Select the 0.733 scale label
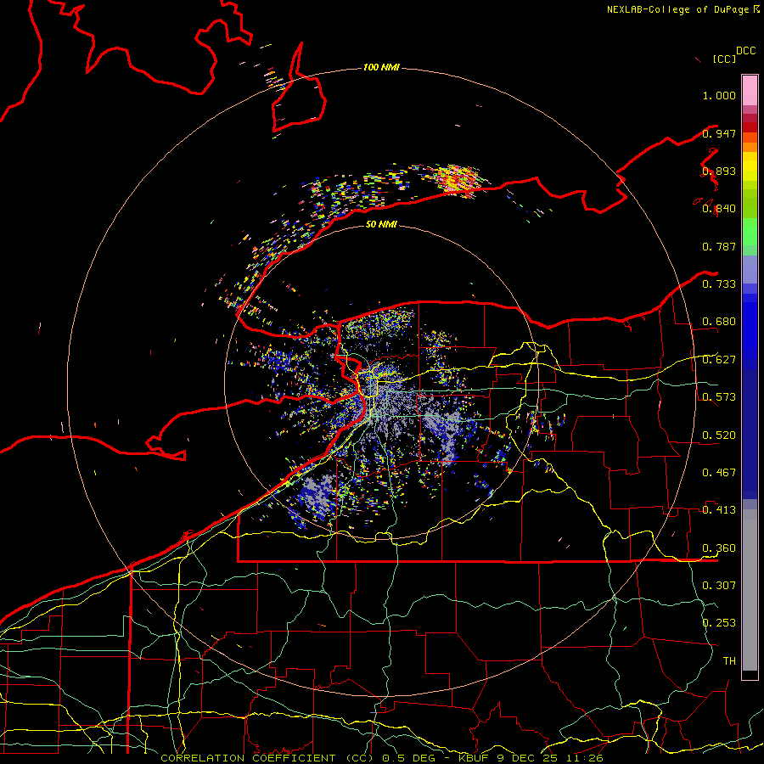Image resolution: width=764 pixels, height=764 pixels. [x=719, y=284]
